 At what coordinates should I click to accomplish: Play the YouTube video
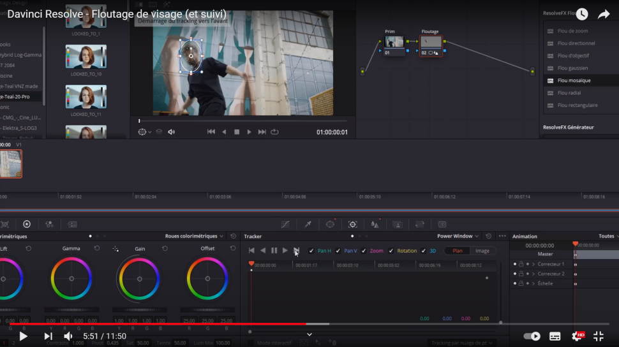pyautogui.click(x=23, y=336)
